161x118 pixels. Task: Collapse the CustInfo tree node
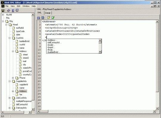[x=10, y=38]
